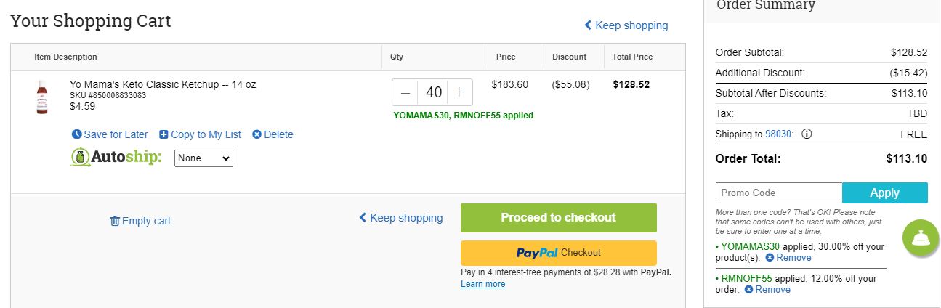Click the minus quantity button
This screenshot has height=308, width=941.
pos(405,92)
